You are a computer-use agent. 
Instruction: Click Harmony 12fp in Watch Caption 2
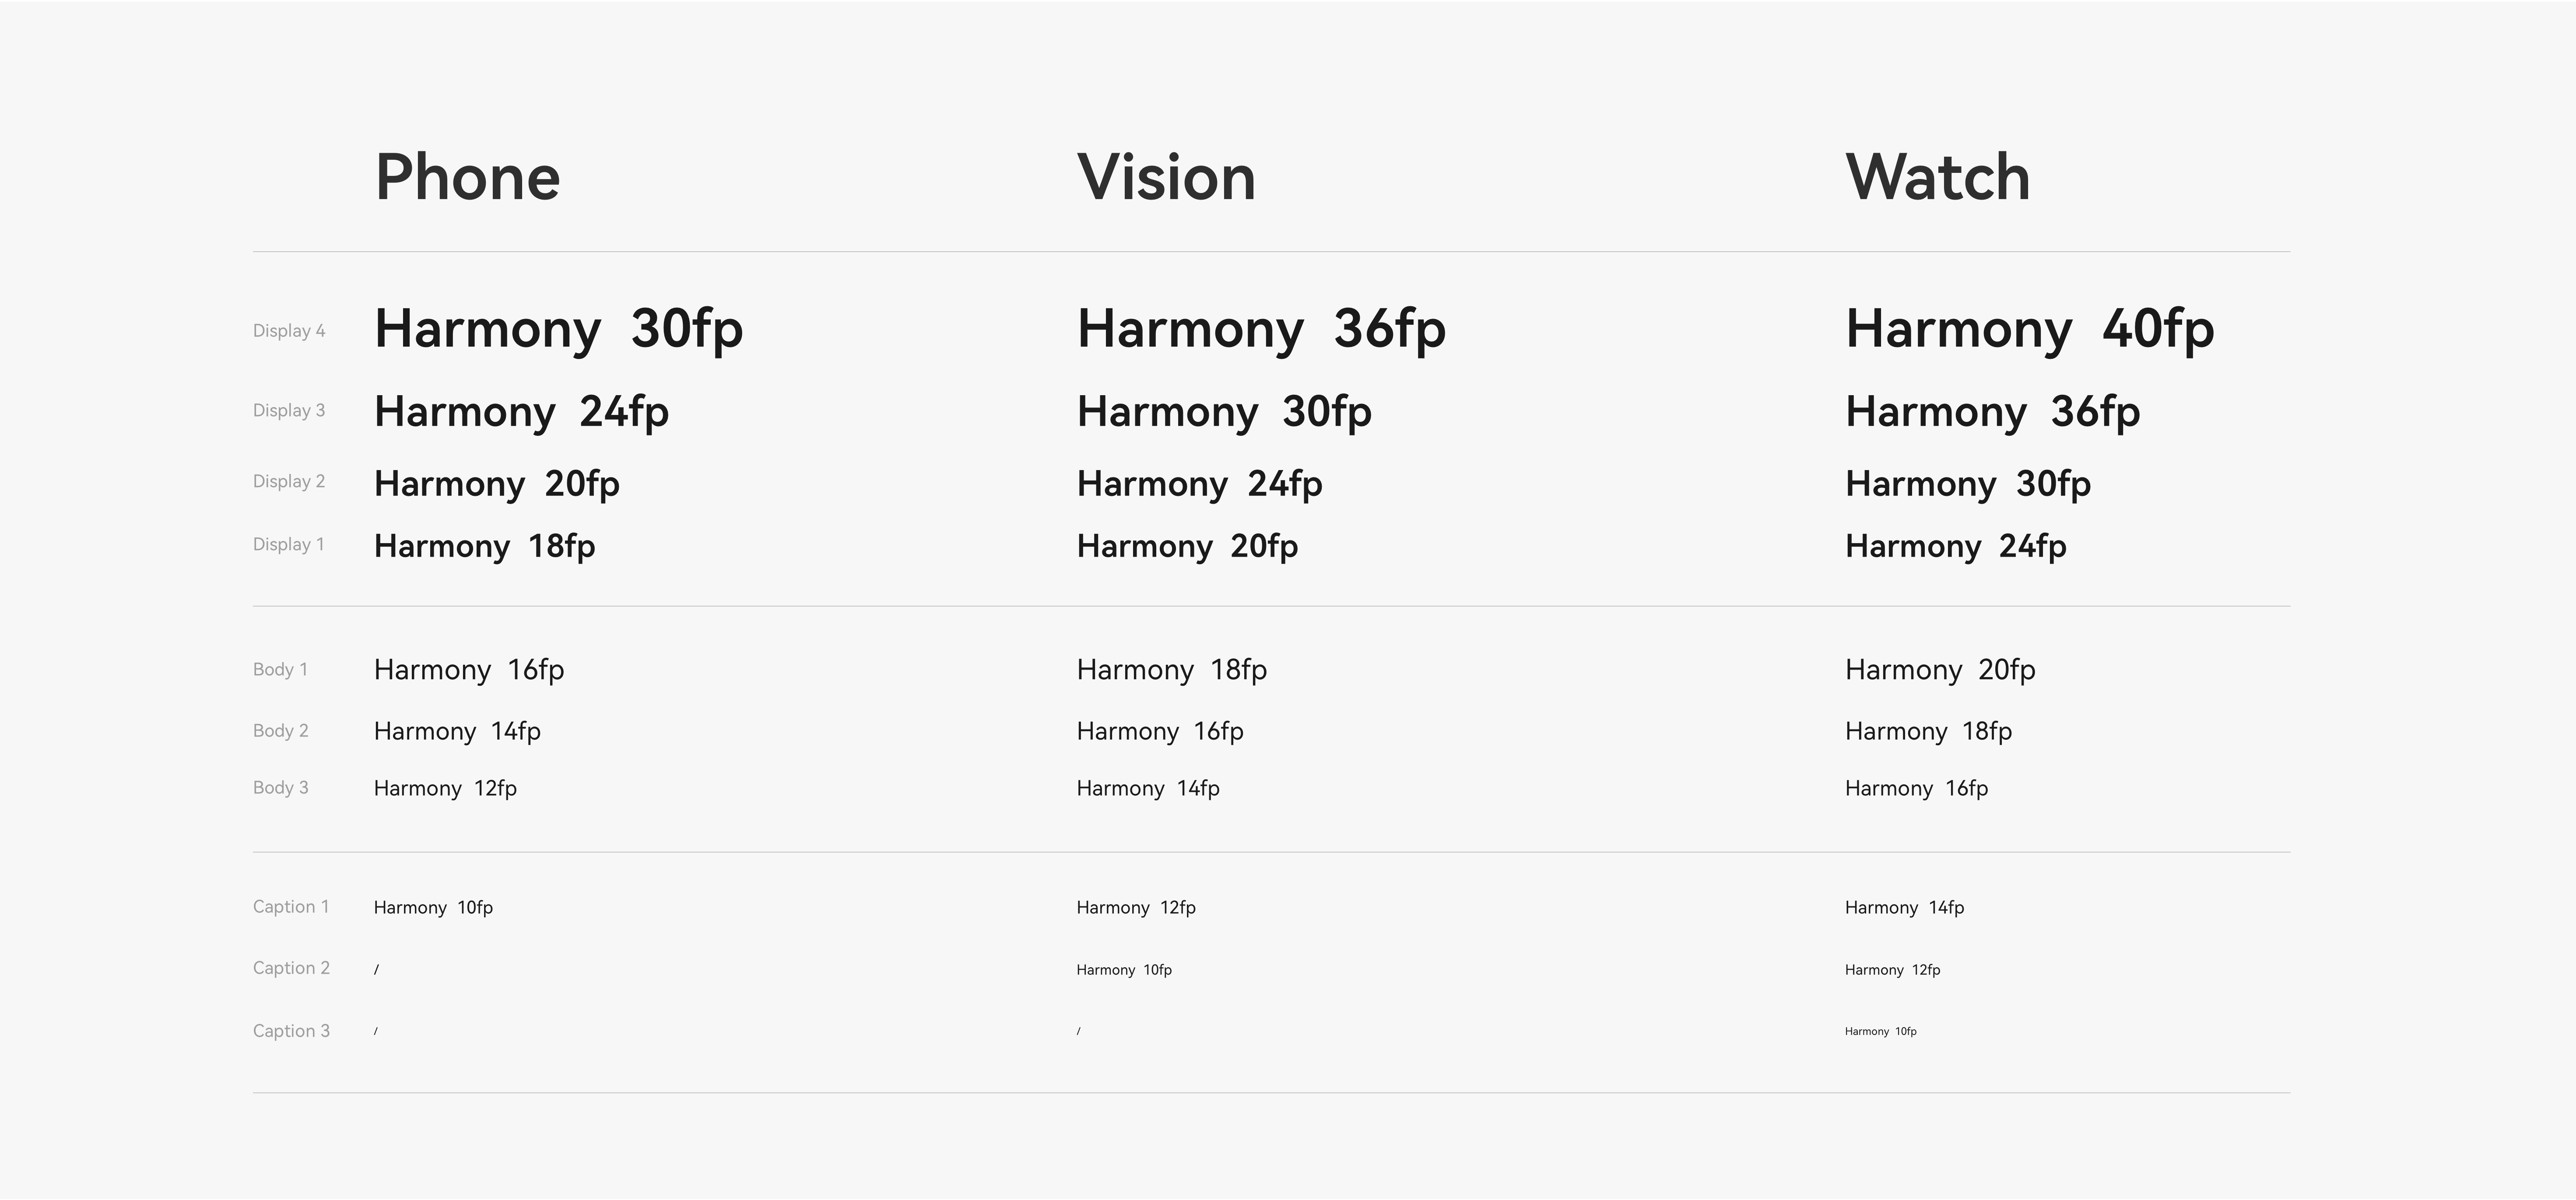point(1893,970)
